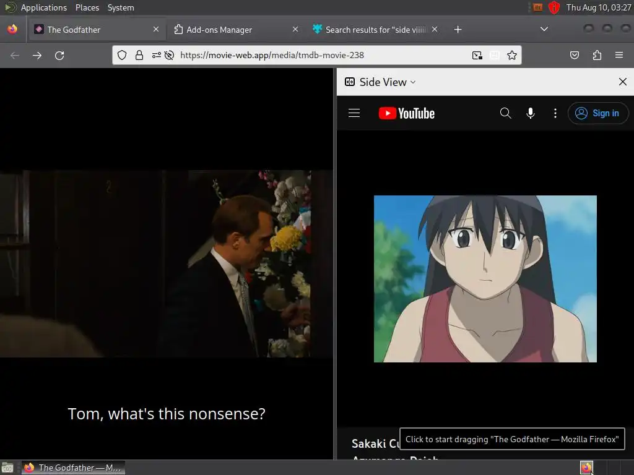
Task: Click the subtitle "Tom, what's this nonsense?"
Action: 166,414
